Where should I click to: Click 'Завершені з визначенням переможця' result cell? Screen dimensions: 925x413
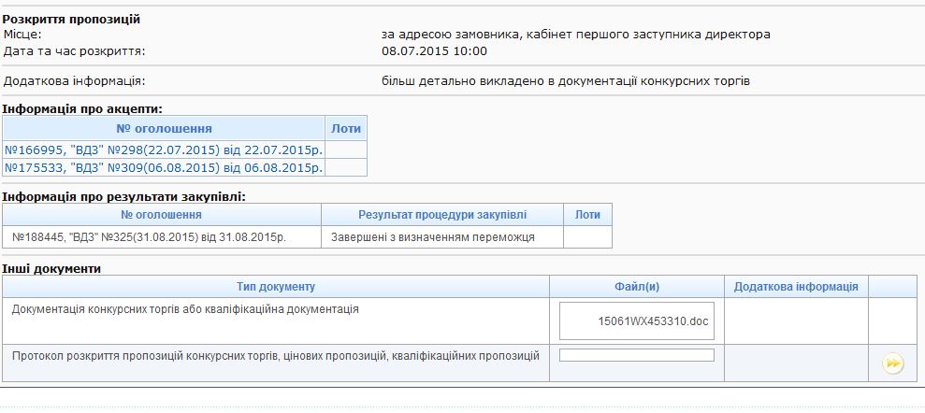point(432,237)
